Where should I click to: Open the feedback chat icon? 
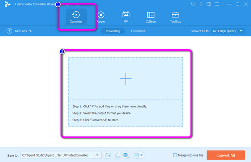coord(209,4)
